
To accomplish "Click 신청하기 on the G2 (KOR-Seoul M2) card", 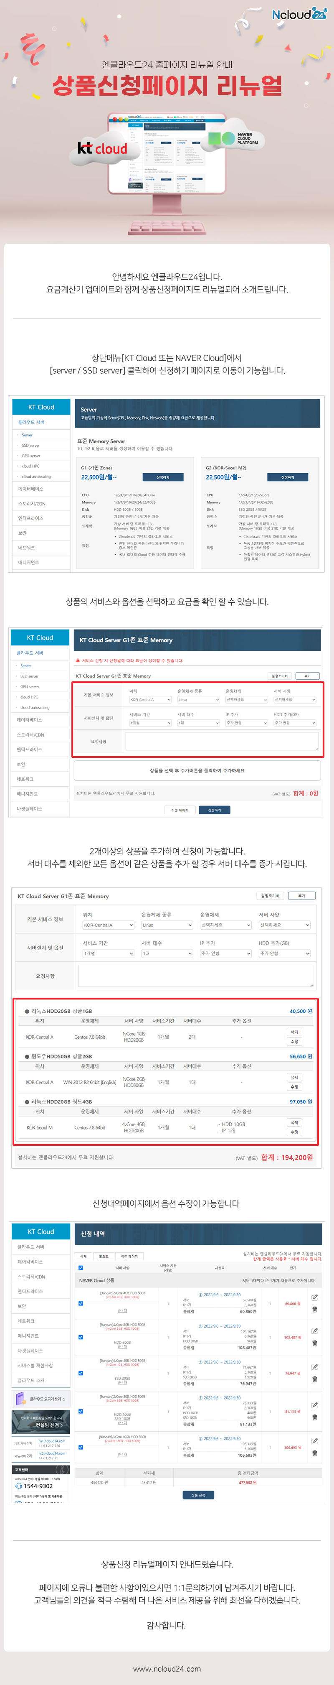I will pyautogui.click(x=288, y=477).
